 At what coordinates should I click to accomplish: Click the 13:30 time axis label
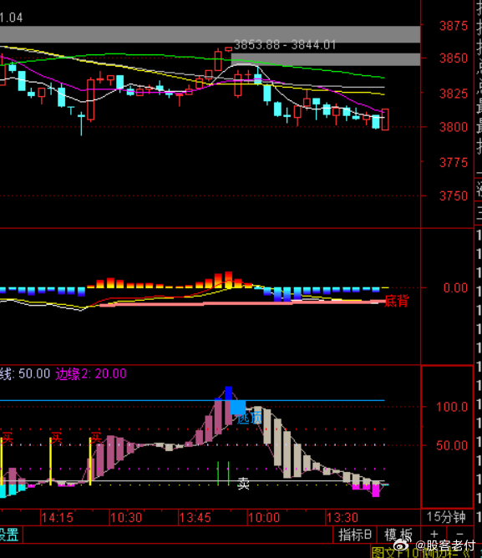pyautogui.click(x=342, y=517)
